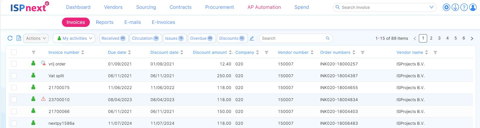This screenshot has height=128, width=480.
Task: Check the box for invoice 21700066
Action: coord(14,111)
